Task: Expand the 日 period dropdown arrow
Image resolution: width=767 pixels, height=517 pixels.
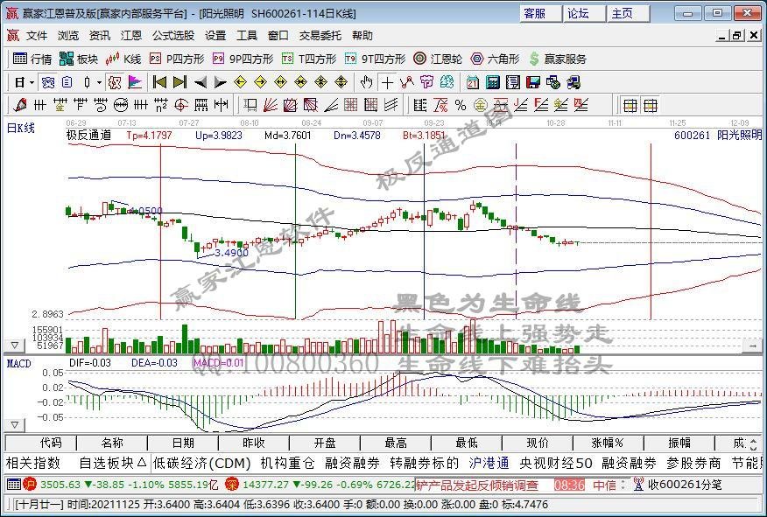Action: pos(32,82)
